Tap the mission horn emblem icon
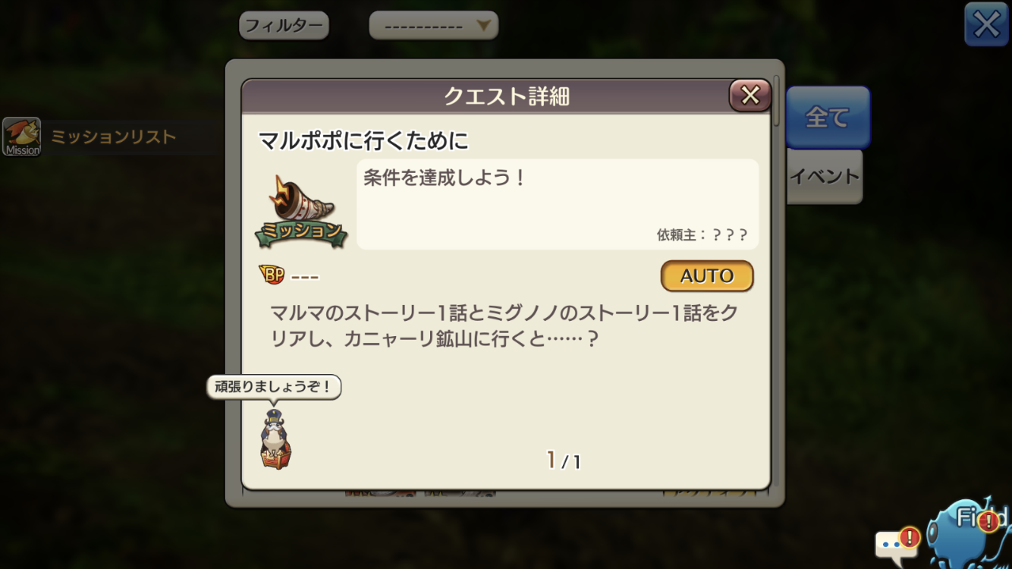Image resolution: width=1012 pixels, height=569 pixels. tap(301, 211)
